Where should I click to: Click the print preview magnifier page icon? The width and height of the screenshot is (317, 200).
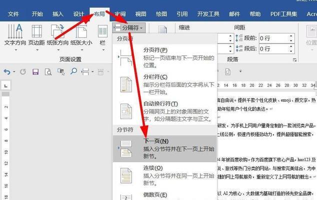[x=48, y=72]
